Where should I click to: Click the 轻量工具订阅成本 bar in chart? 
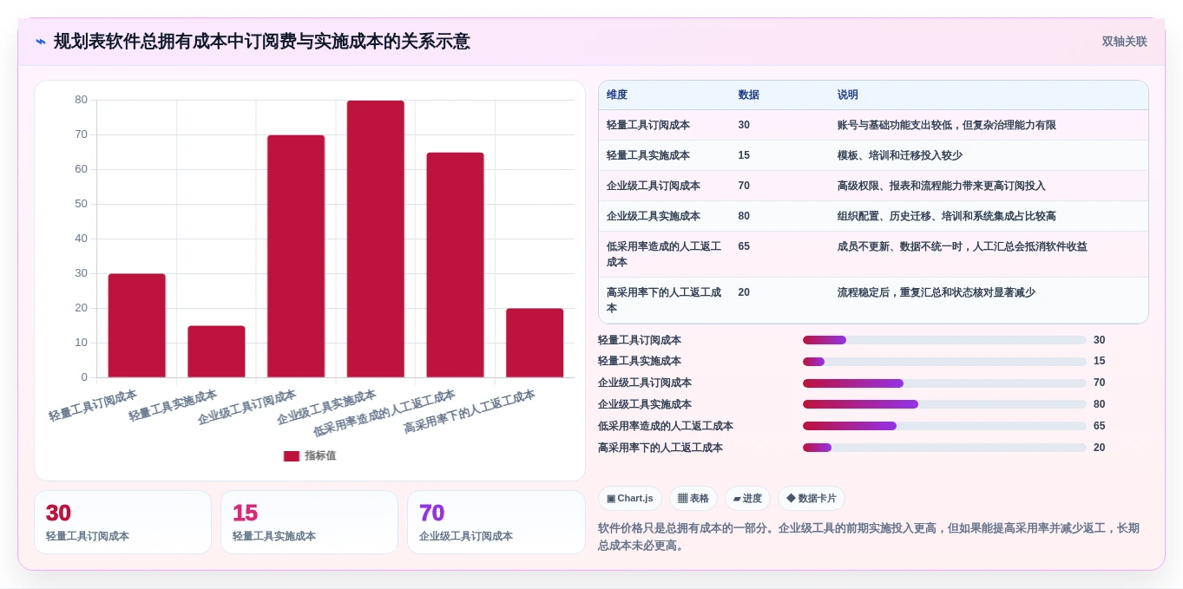(x=136, y=325)
